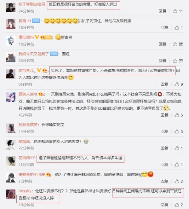This screenshot has width=189, height=209.
Task: Open 顾美人溪兮's username link
Action: 28,94
